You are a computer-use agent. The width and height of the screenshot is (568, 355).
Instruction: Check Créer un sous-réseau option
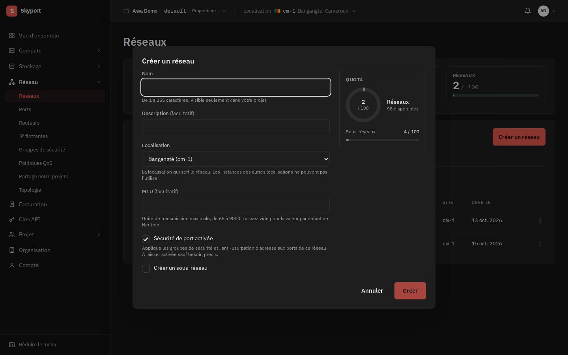pyautogui.click(x=146, y=269)
